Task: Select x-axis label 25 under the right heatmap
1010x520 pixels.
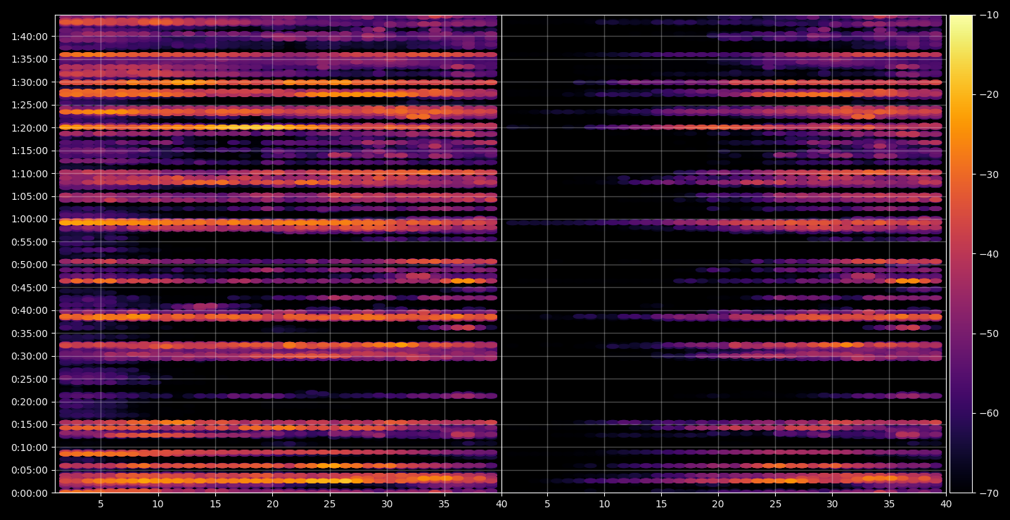Action: click(775, 505)
